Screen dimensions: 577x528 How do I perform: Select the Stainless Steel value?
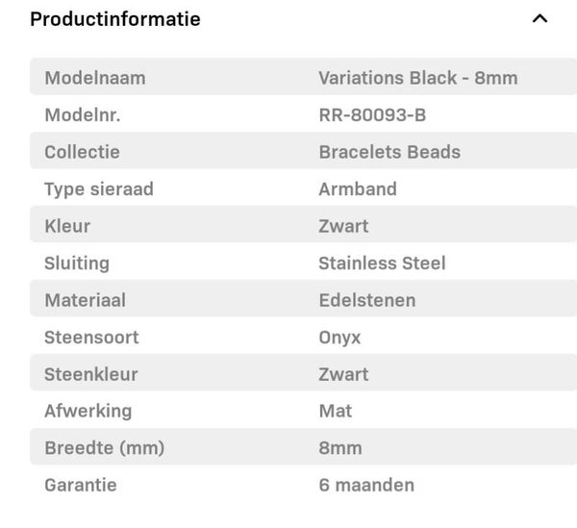coord(382,264)
